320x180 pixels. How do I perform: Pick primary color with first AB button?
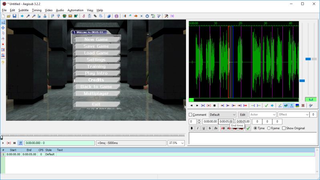[x=223, y=128]
